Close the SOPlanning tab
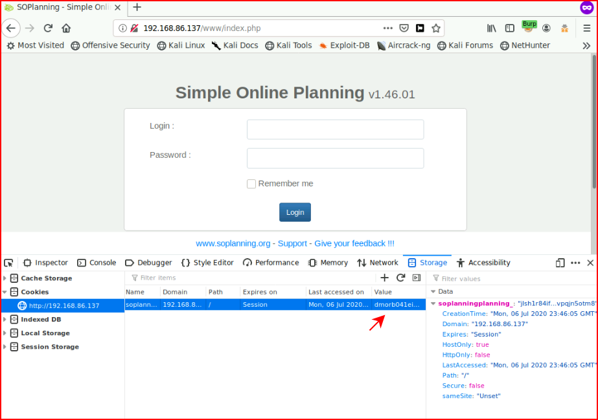This screenshot has width=598, height=420. click(118, 7)
